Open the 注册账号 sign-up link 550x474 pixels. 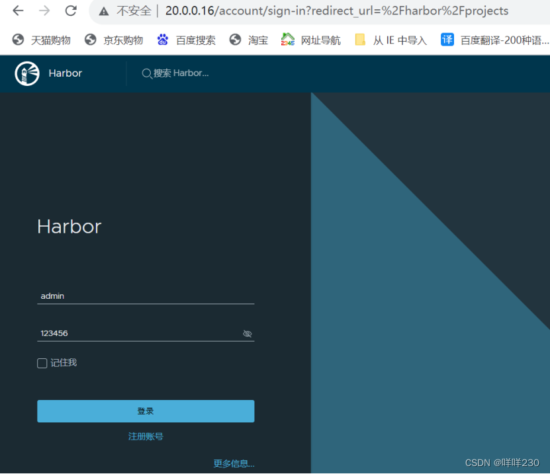[146, 436]
